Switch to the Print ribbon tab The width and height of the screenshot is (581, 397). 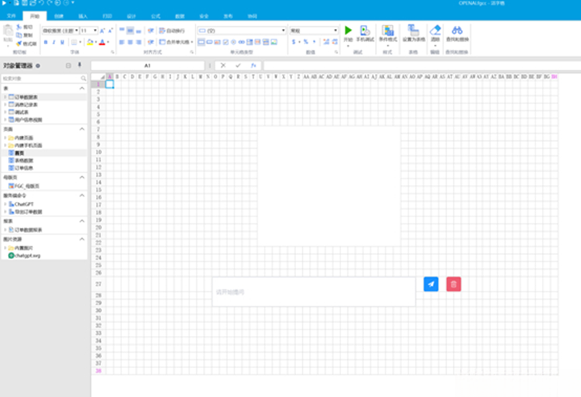pos(107,16)
